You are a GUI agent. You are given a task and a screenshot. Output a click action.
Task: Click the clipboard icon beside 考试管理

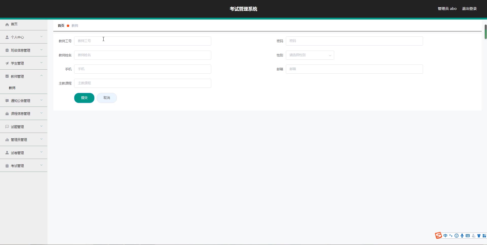pyautogui.click(x=7, y=166)
